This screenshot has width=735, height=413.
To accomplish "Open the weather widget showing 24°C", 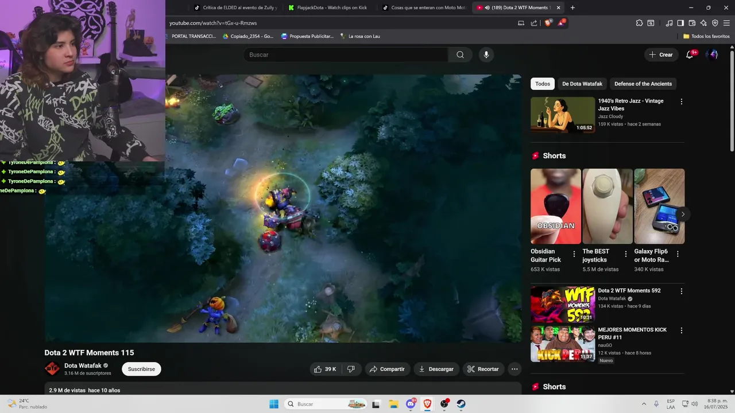I will pos(27,404).
